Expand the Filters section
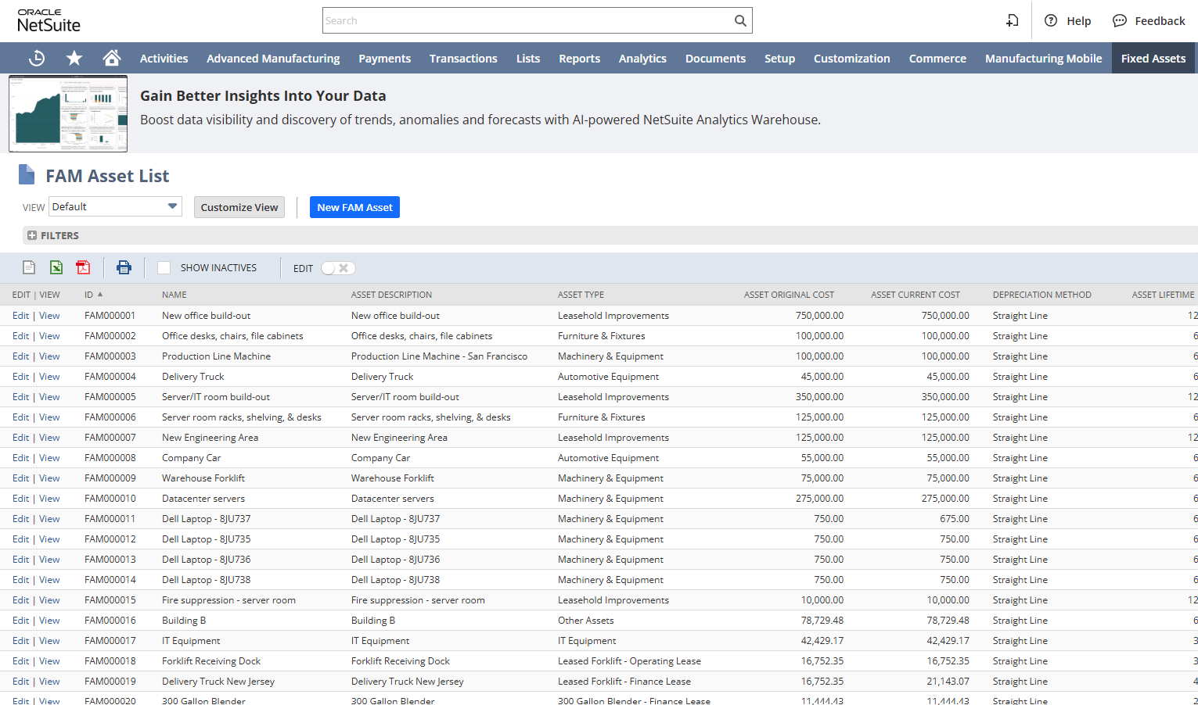Screen dimensions: 1198x705 [x=31, y=235]
